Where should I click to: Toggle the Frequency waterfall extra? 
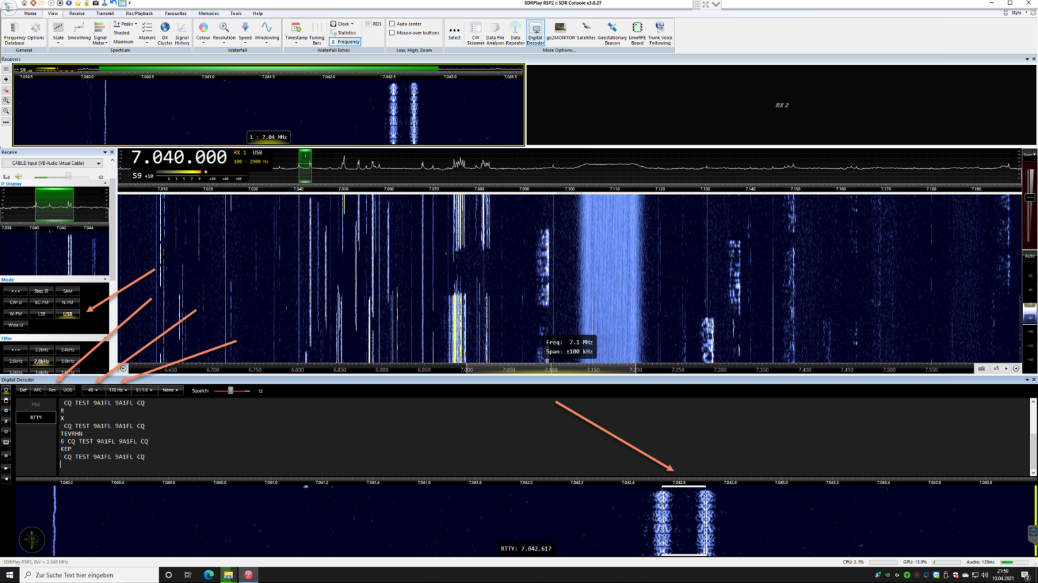[x=345, y=41]
